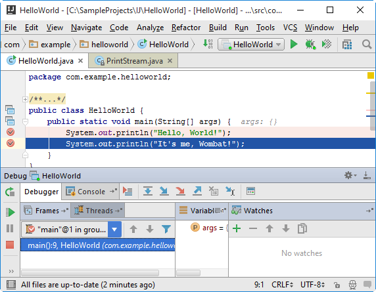Image resolution: width=376 pixels, height=292 pixels.
Task: Collapse the main method fold marker
Action: pos(25,122)
